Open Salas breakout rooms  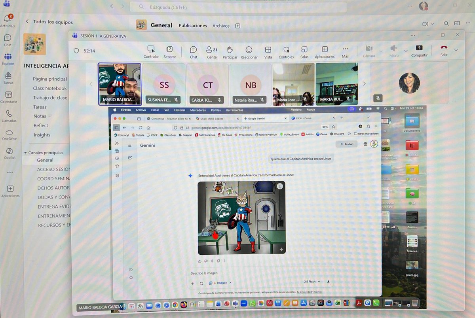click(x=304, y=52)
